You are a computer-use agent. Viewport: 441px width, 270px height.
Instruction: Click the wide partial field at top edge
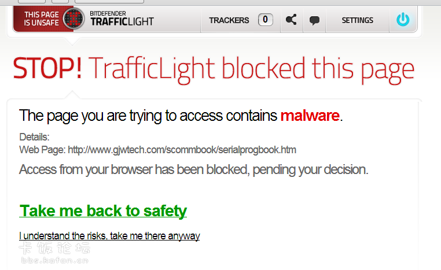point(109,1)
